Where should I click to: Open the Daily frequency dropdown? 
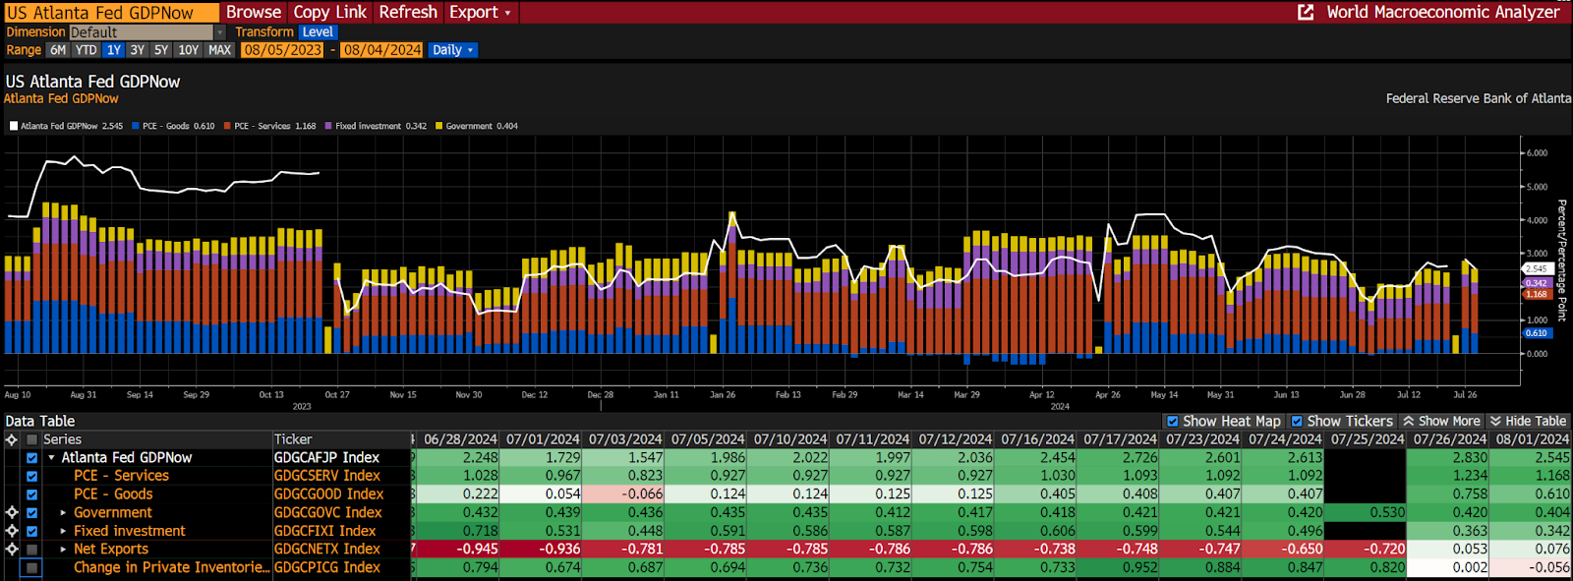[452, 50]
